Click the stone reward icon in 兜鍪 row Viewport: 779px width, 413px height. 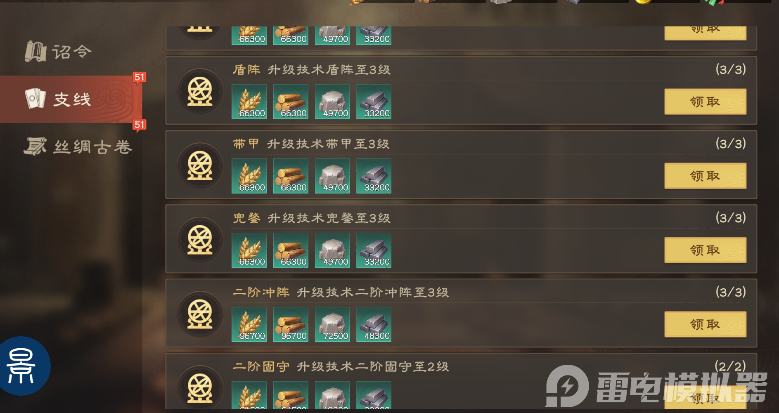(x=332, y=250)
